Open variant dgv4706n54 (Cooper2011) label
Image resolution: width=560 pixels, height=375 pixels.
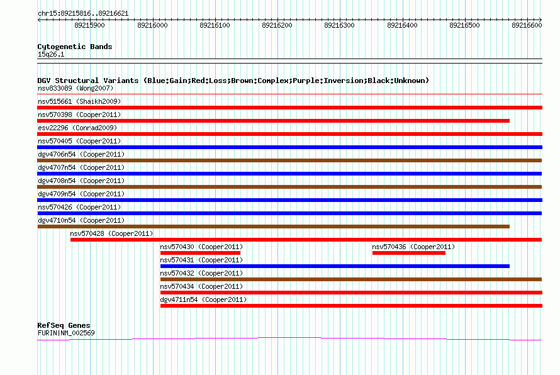coord(81,154)
